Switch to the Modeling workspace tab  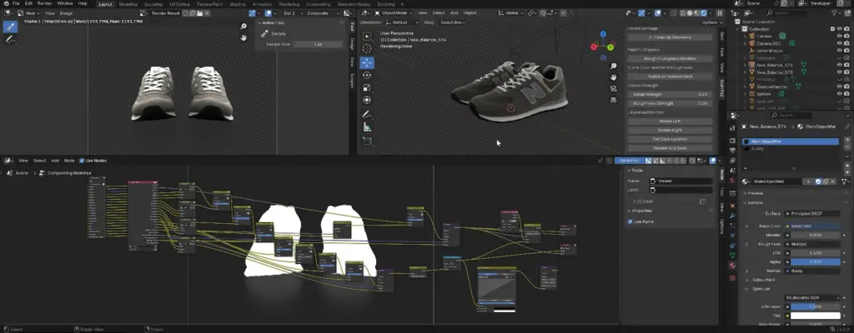click(128, 4)
